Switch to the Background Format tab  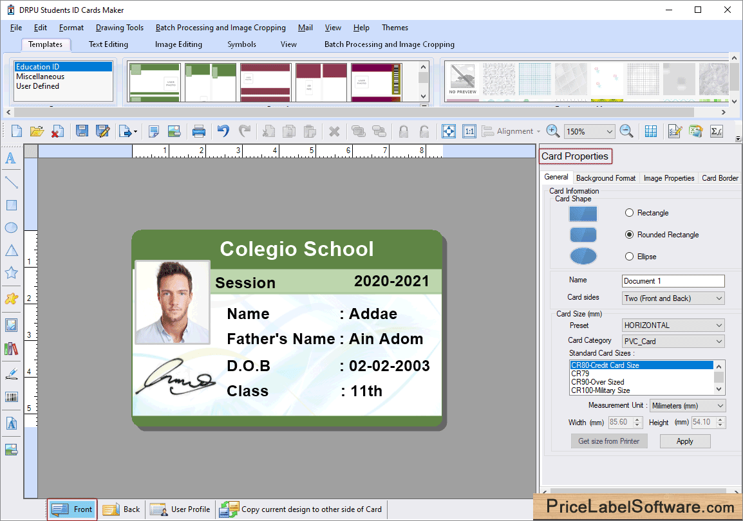coord(605,178)
